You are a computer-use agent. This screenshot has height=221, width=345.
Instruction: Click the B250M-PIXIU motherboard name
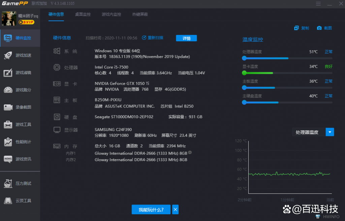pos(108,100)
